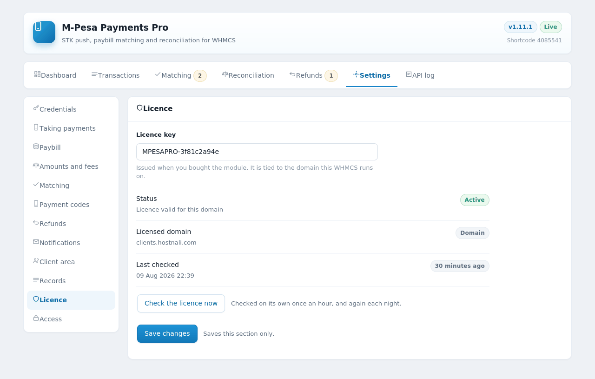The image size is (595, 379).
Task: Click the Saves this section only note
Action: 239,334
